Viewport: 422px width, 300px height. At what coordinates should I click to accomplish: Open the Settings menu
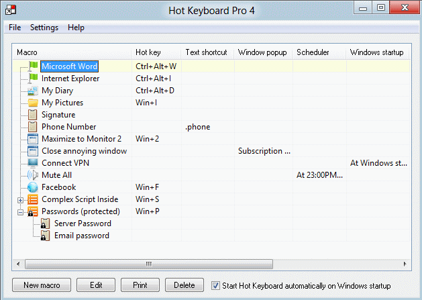click(44, 28)
